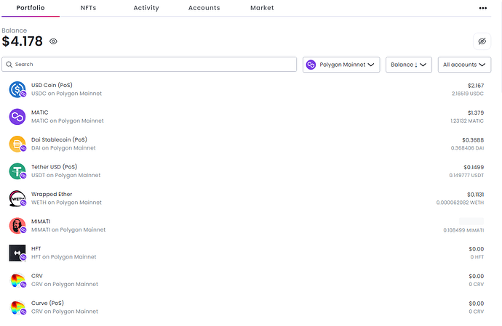The image size is (502, 326).
Task: Click the icon in the CRV row
Action: tap(17, 280)
